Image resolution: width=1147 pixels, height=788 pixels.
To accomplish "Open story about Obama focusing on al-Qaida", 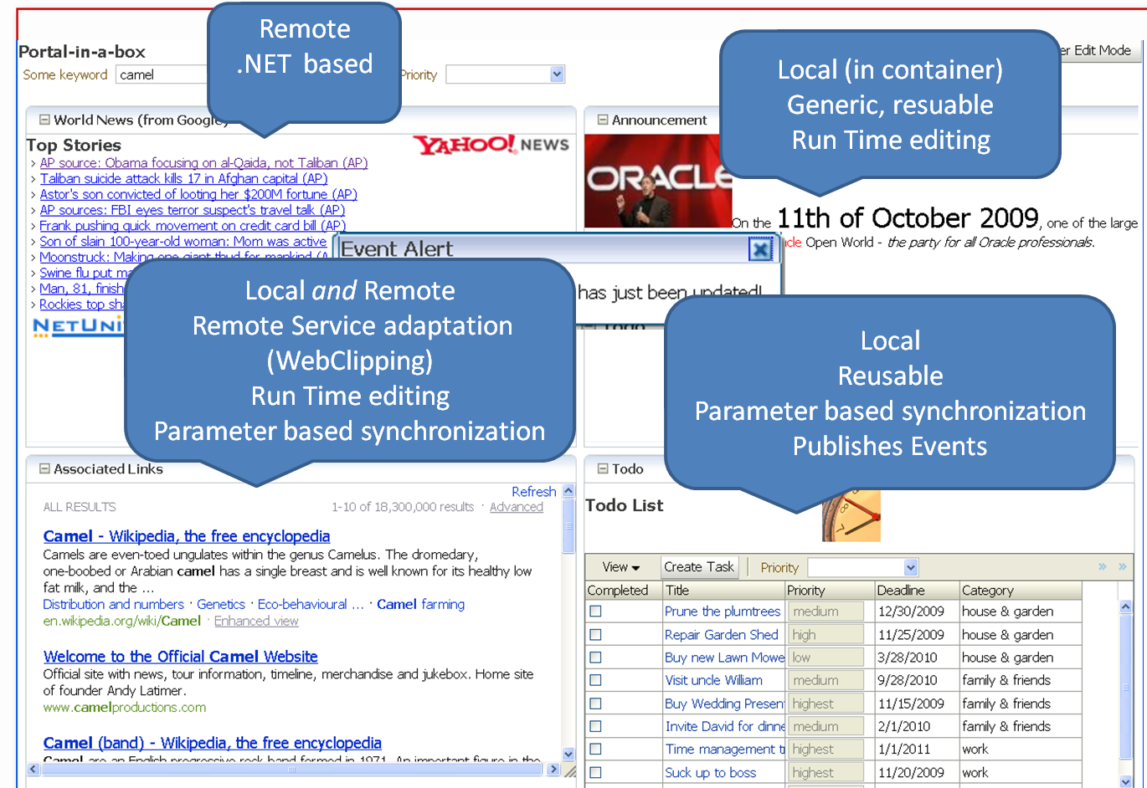I will coord(204,163).
